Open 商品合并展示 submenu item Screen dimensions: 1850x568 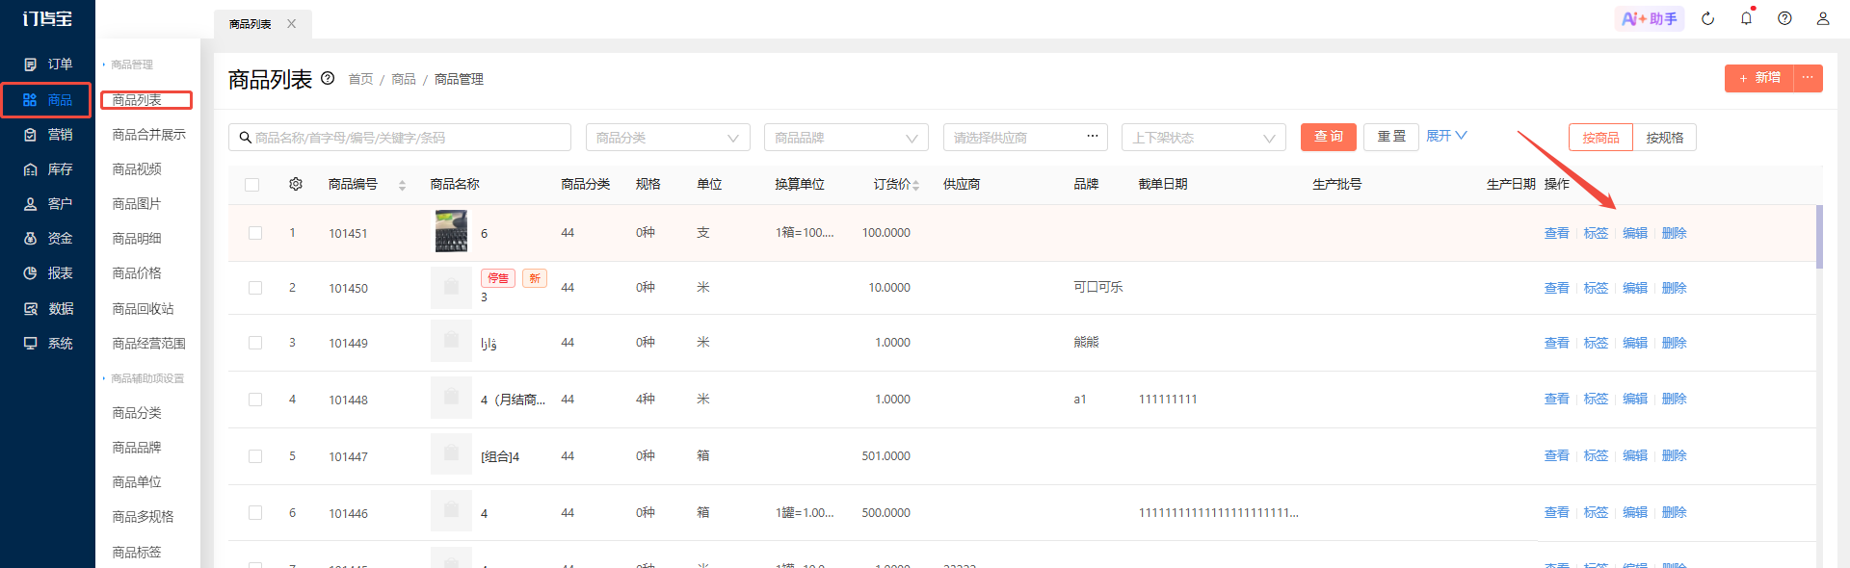click(x=148, y=135)
